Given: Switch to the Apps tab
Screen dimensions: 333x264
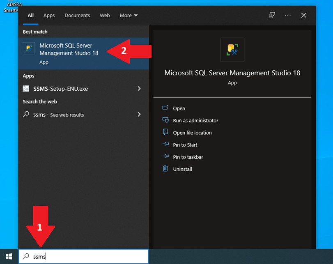Looking at the screenshot, I should tap(49, 16).
